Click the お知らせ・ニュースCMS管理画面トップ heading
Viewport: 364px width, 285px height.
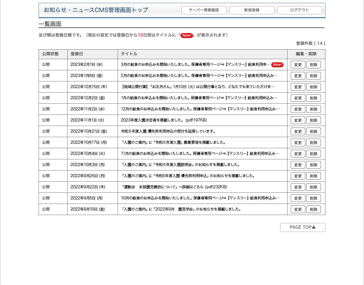click(96, 10)
